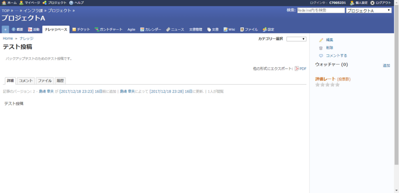
Task: Click the インフラ課 breadcrumb link
Action: click(33, 10)
